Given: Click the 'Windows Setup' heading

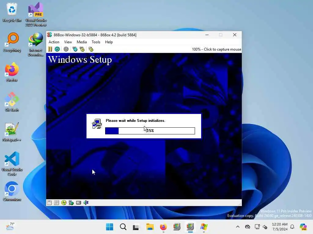Looking at the screenshot, I should click(x=80, y=60).
